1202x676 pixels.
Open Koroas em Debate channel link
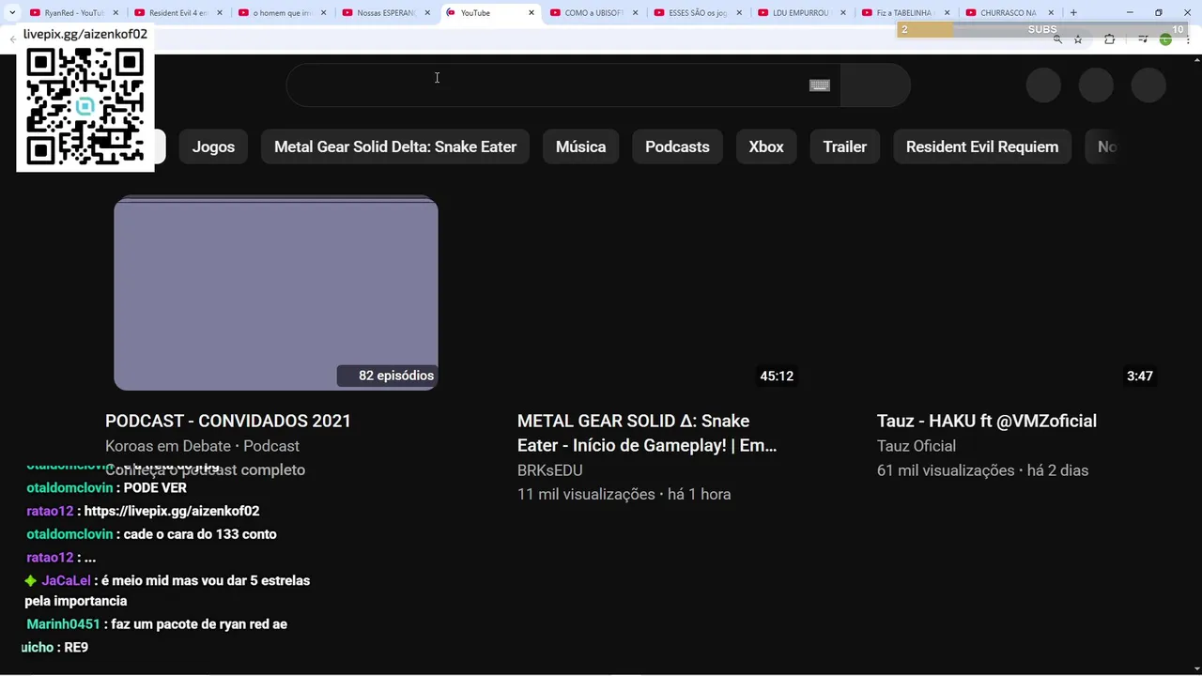click(x=168, y=446)
